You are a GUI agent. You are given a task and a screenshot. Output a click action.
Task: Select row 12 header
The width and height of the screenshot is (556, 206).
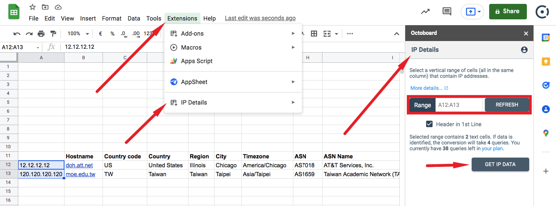[x=9, y=165]
